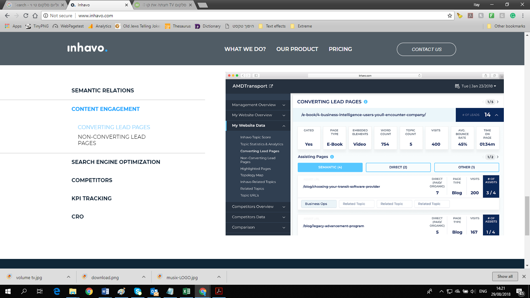
Task: Click the Grammarly extension icon
Action: 513,16
